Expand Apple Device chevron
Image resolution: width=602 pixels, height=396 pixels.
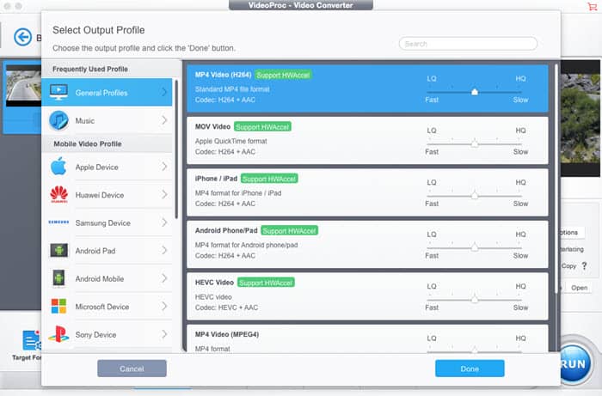pos(164,167)
